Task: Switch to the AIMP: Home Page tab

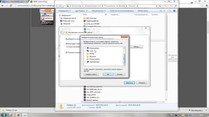Action: coord(40,2)
